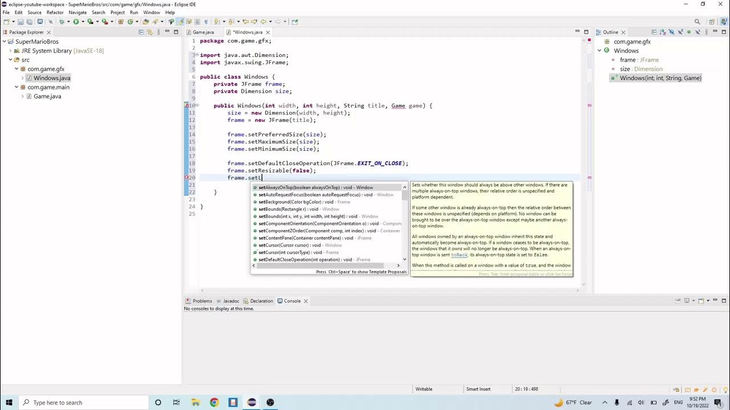The image size is (730, 410).
Task: Collapse the src folder node
Action: point(10,60)
